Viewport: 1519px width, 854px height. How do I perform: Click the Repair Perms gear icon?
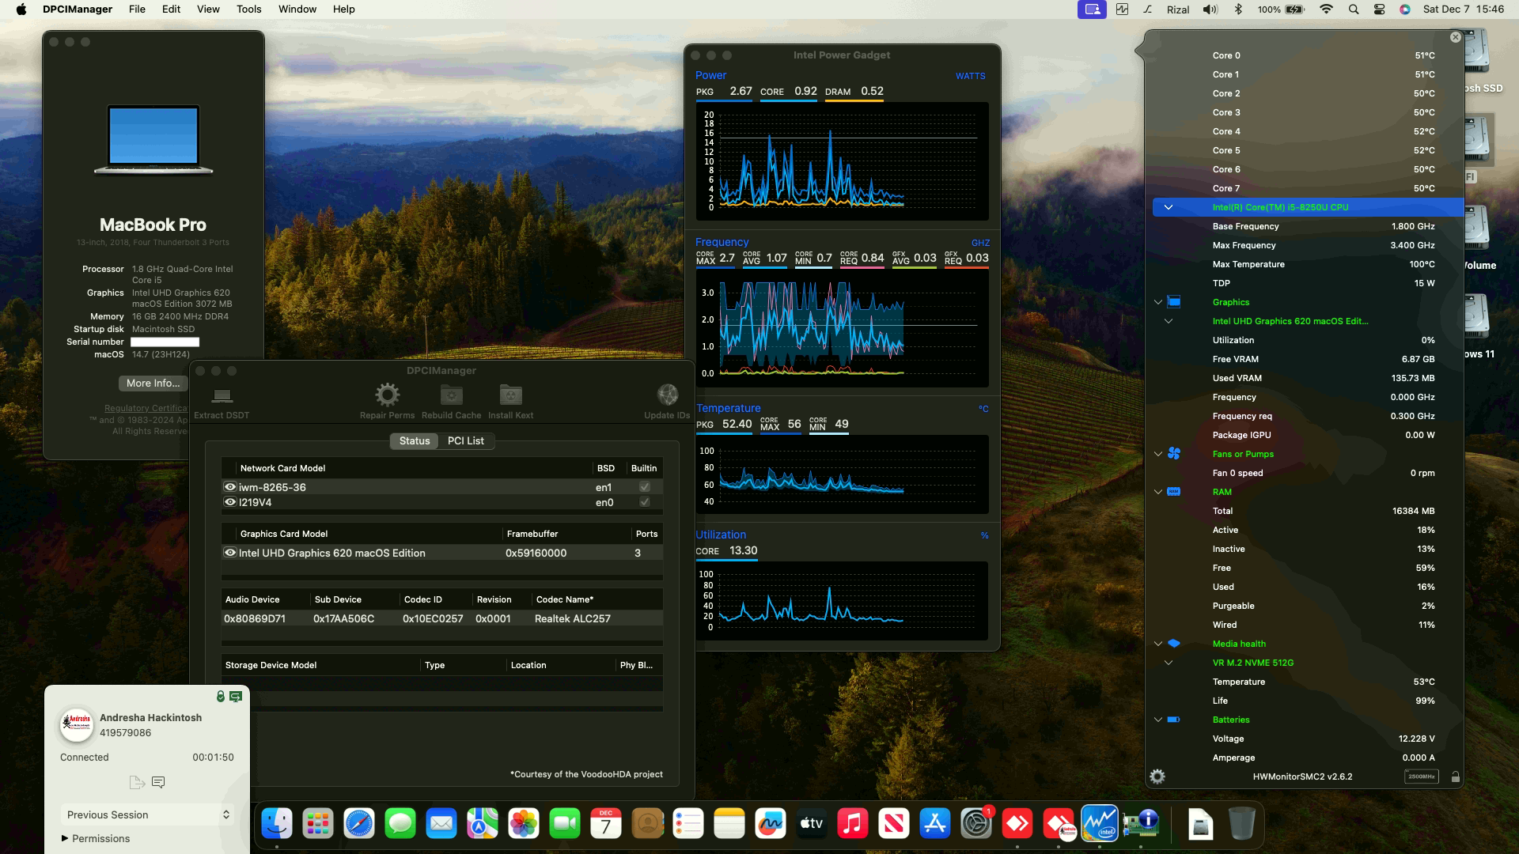coord(387,395)
